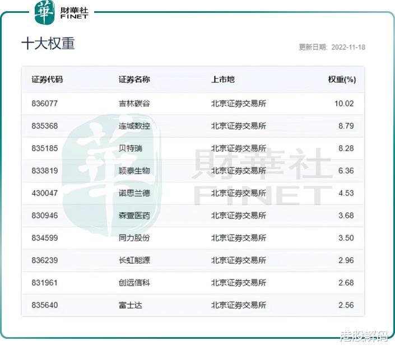The height and width of the screenshot is (350, 395).
Task: Click weight value 8.28
Action: [346, 148]
